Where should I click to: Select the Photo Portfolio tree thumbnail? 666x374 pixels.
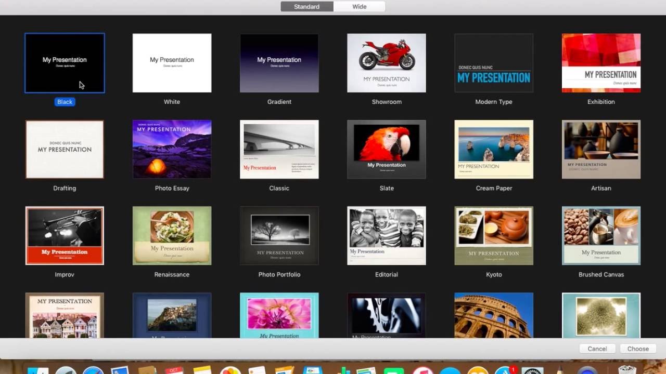279,236
